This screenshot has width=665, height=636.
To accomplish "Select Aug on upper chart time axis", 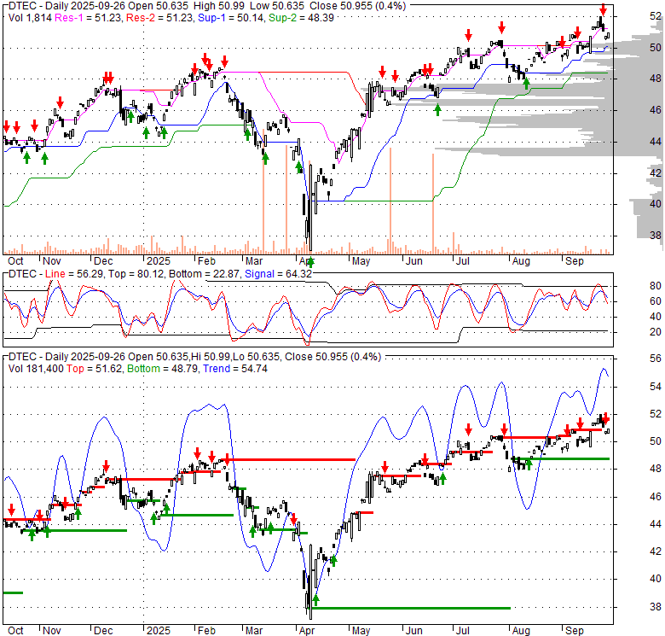I will tap(521, 261).
